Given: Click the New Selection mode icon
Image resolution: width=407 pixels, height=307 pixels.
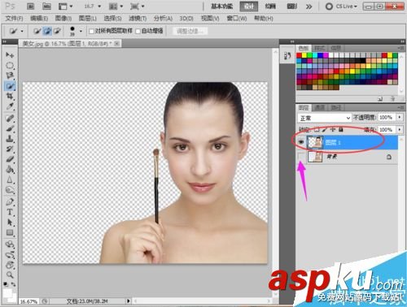Looking at the screenshot, I should [37, 31].
